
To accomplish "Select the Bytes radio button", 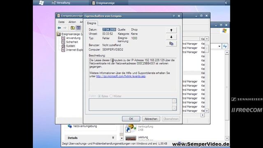I will point(99,96).
